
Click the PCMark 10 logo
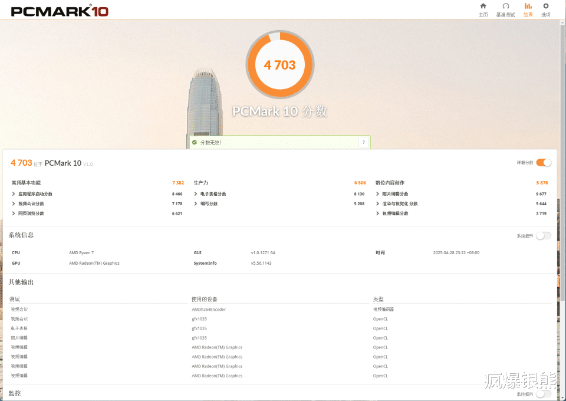pyautogui.click(x=60, y=11)
